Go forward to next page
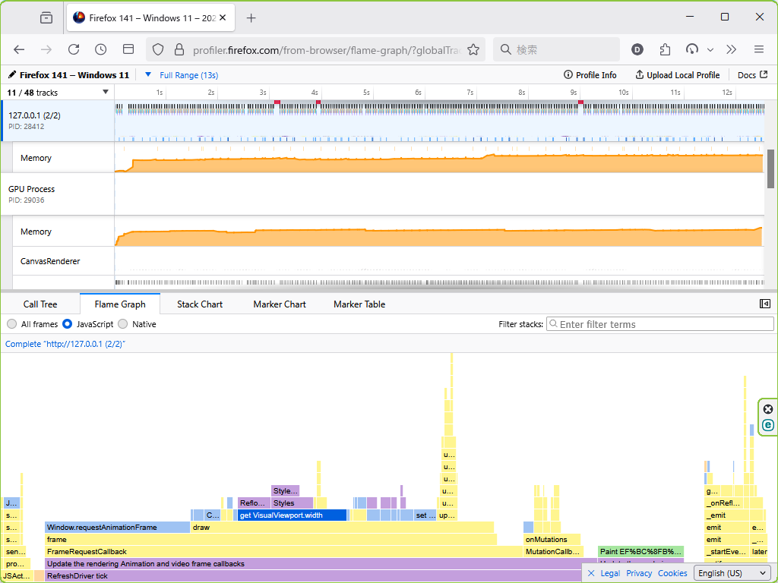The image size is (778, 583). click(46, 49)
